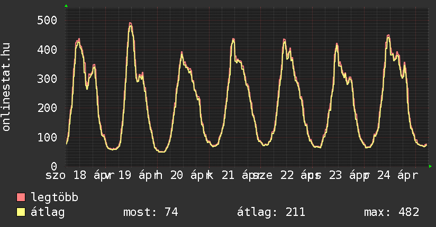The image size is (436, 227).
Task: Click the 'átlag: 211' average statistic
Action: click(x=270, y=212)
